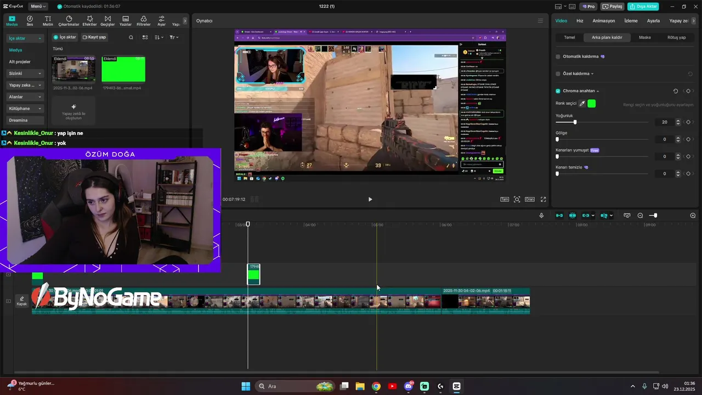The image size is (702, 395).
Task: Show more tool tabs with arrow
Action: (185, 21)
